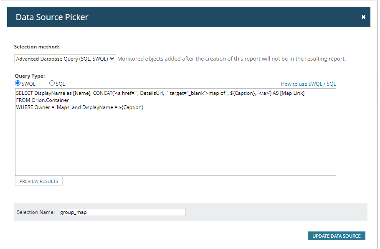Click the Query Type: label
The height and width of the screenshot is (249, 380).
coord(30,76)
